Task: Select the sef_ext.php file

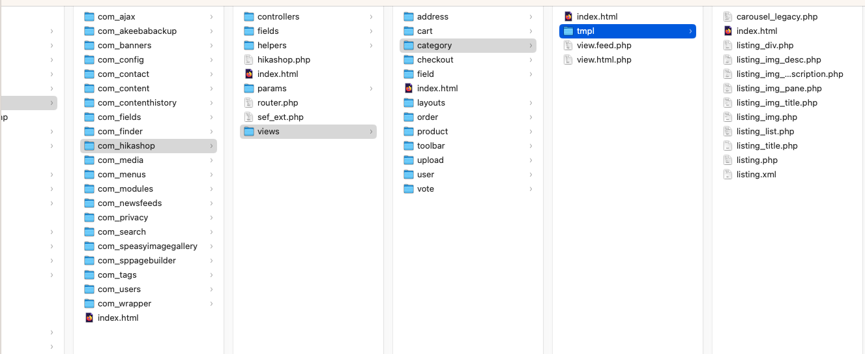Action: coord(280,117)
